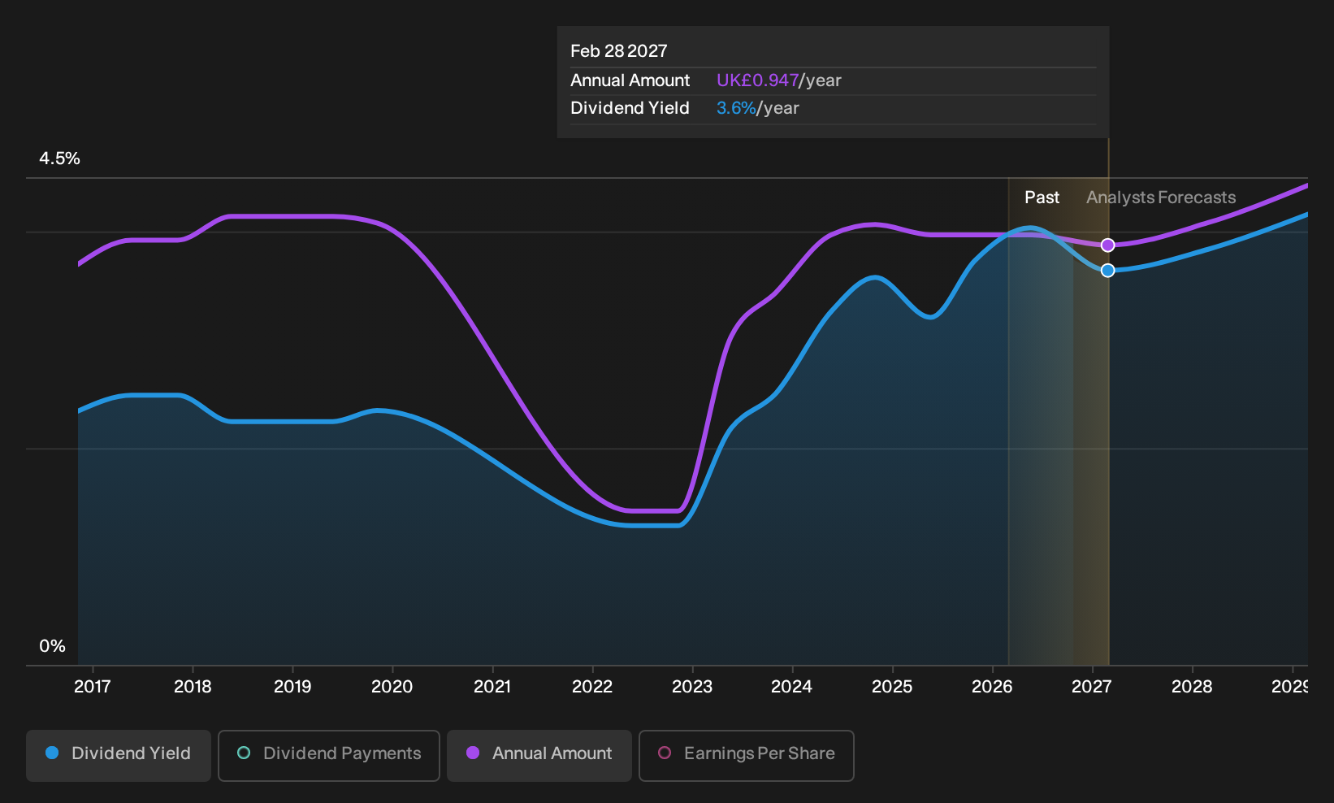Click the 2019 x-axis label
Image resolution: width=1334 pixels, height=803 pixels.
(x=292, y=687)
